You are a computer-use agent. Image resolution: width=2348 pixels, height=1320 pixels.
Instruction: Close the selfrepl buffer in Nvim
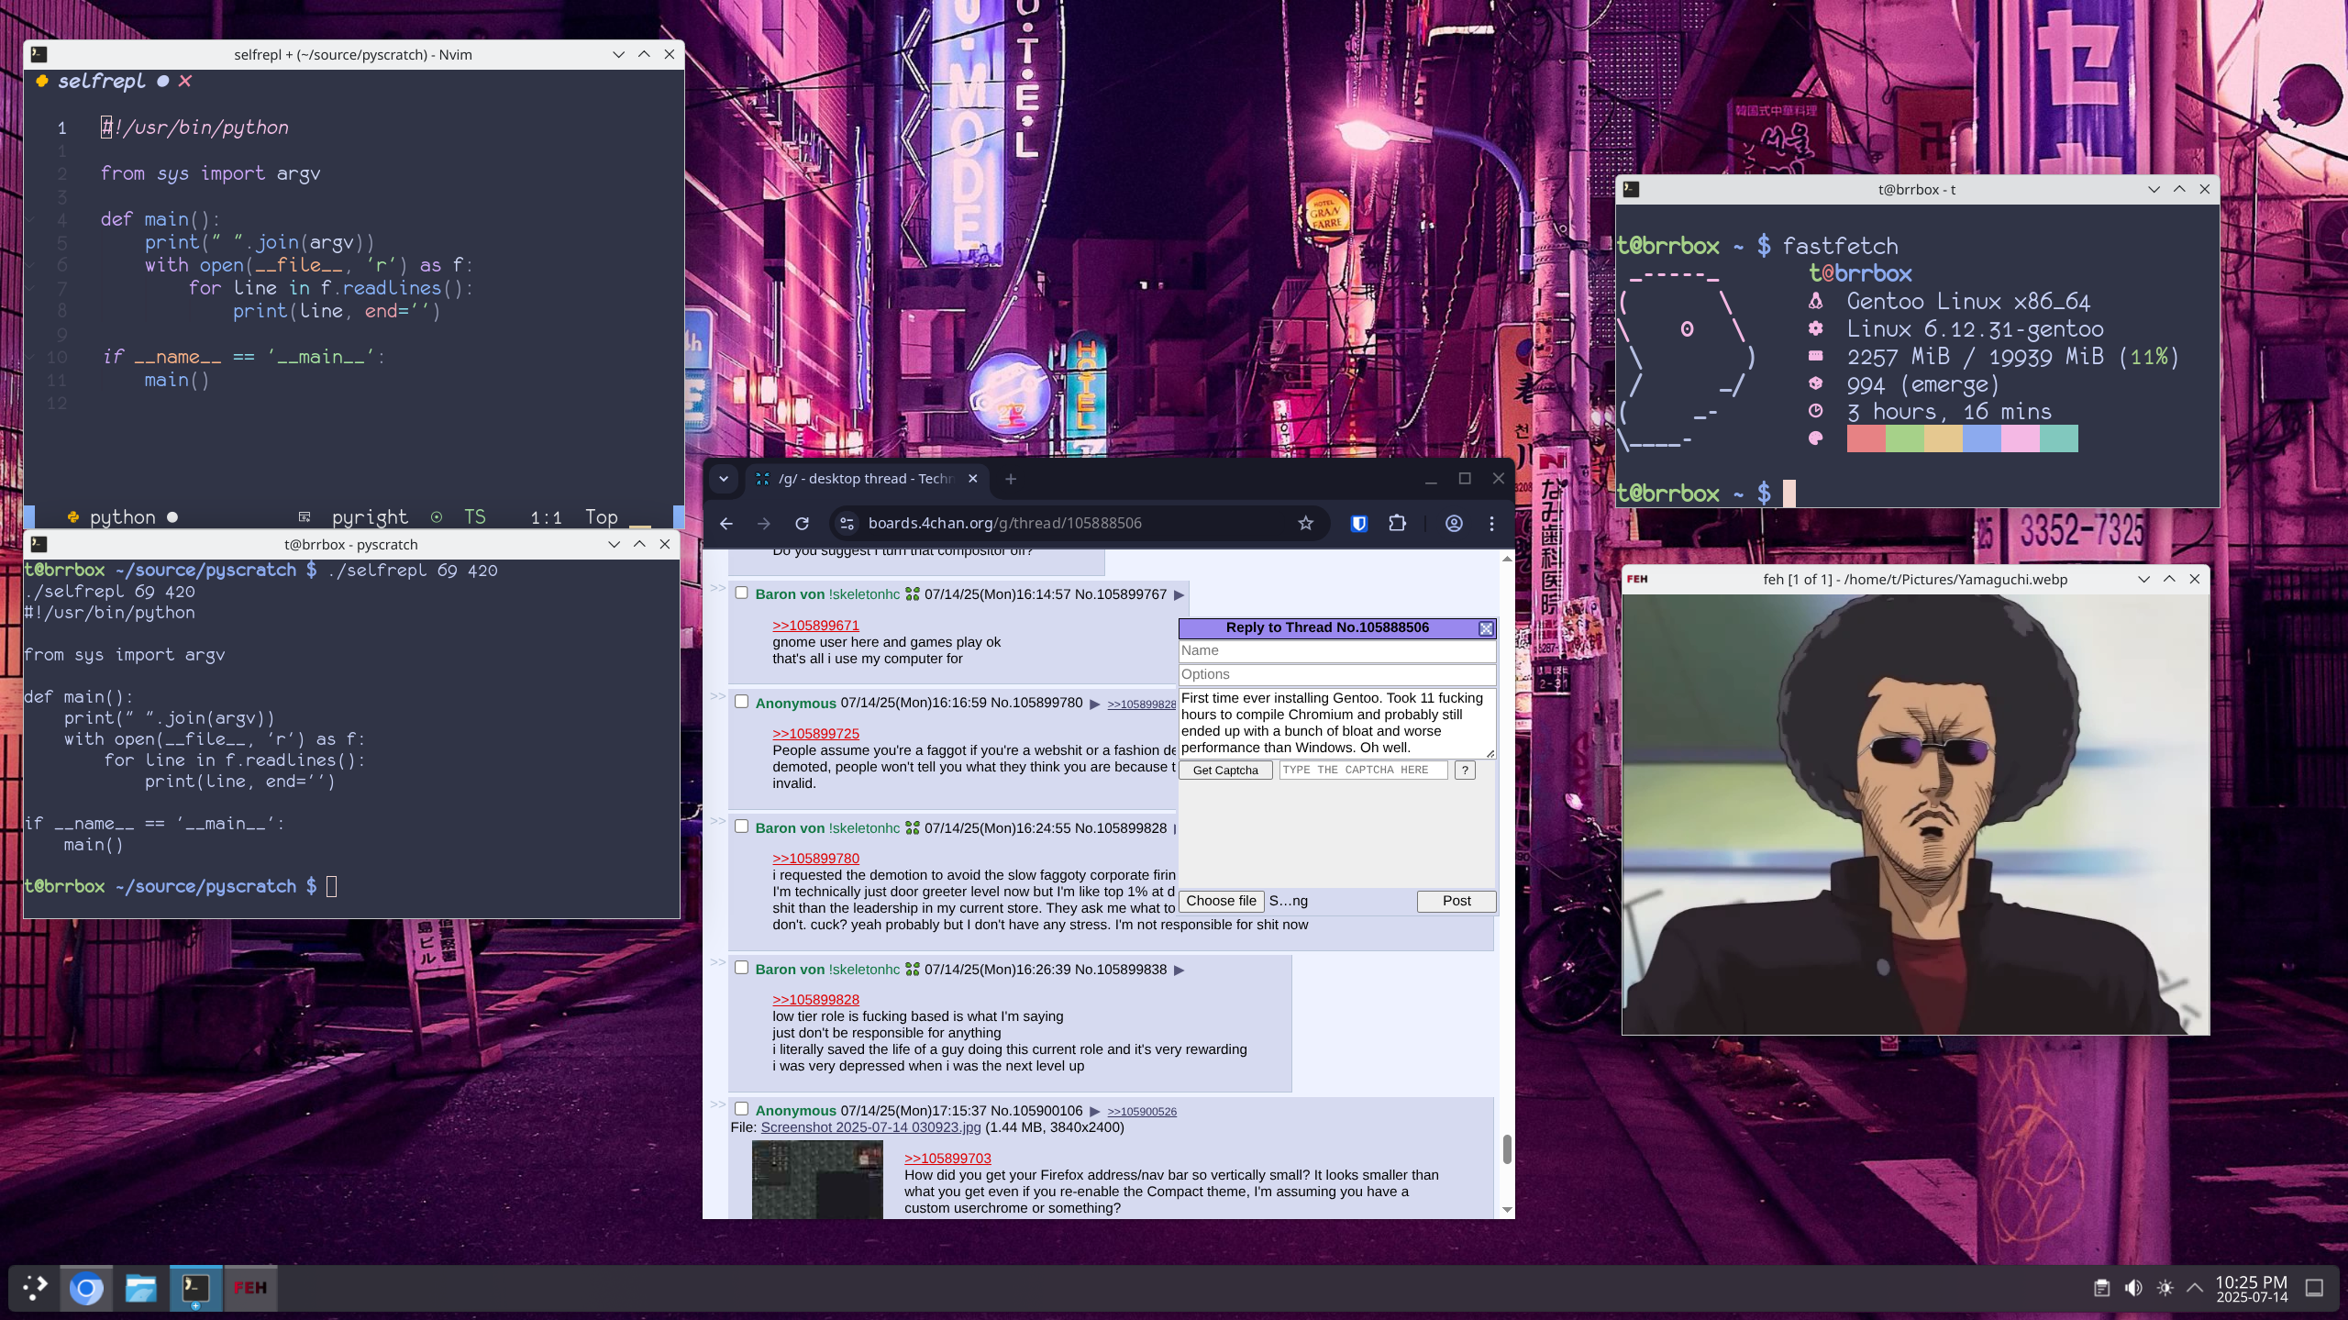coord(185,81)
